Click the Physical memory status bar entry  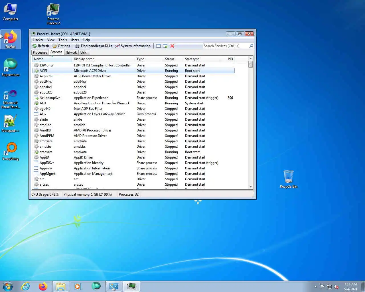tap(88, 194)
